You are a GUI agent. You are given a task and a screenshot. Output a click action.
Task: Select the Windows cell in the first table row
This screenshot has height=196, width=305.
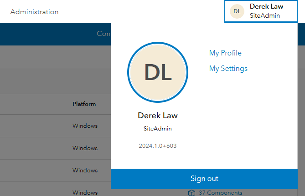pyautogui.click(x=85, y=126)
